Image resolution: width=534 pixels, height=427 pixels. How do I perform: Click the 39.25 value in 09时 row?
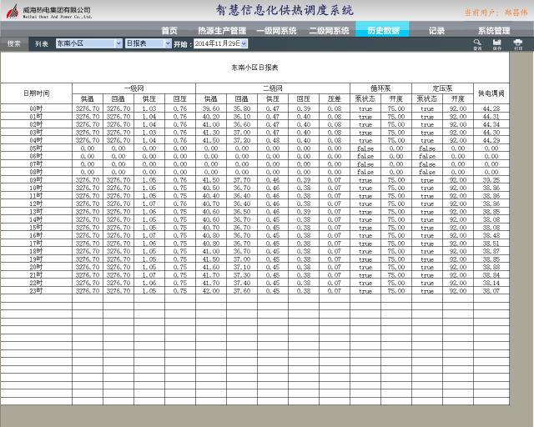click(x=491, y=180)
